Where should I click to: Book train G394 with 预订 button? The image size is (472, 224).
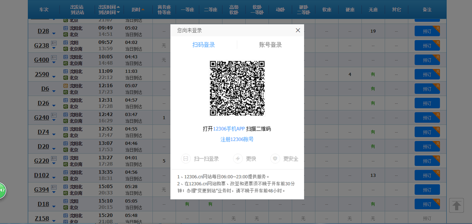point(427,190)
